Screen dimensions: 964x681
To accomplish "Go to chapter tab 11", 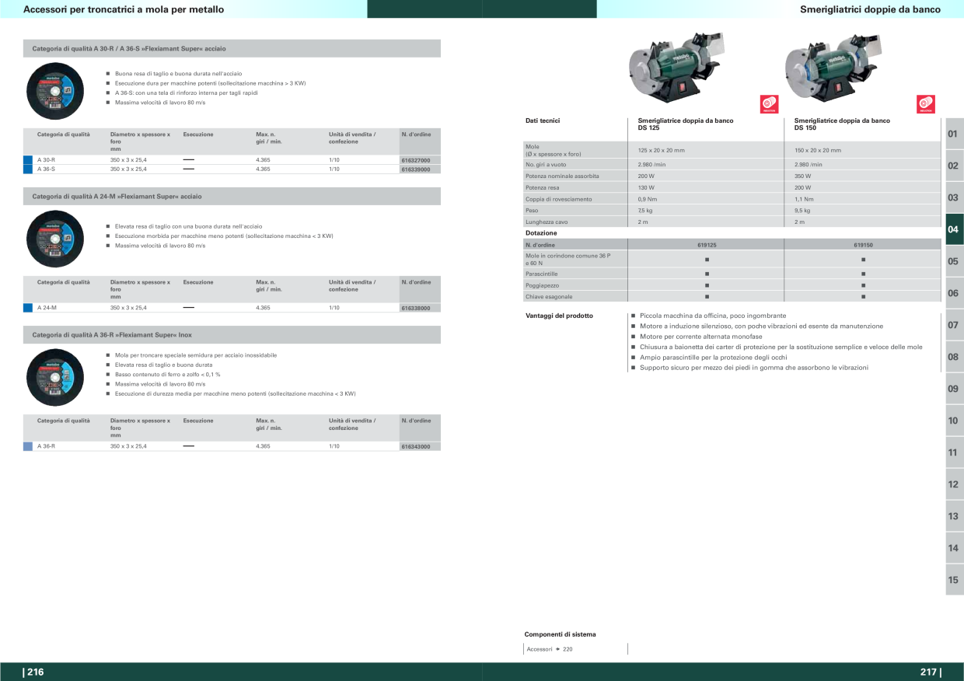I will [x=954, y=452].
